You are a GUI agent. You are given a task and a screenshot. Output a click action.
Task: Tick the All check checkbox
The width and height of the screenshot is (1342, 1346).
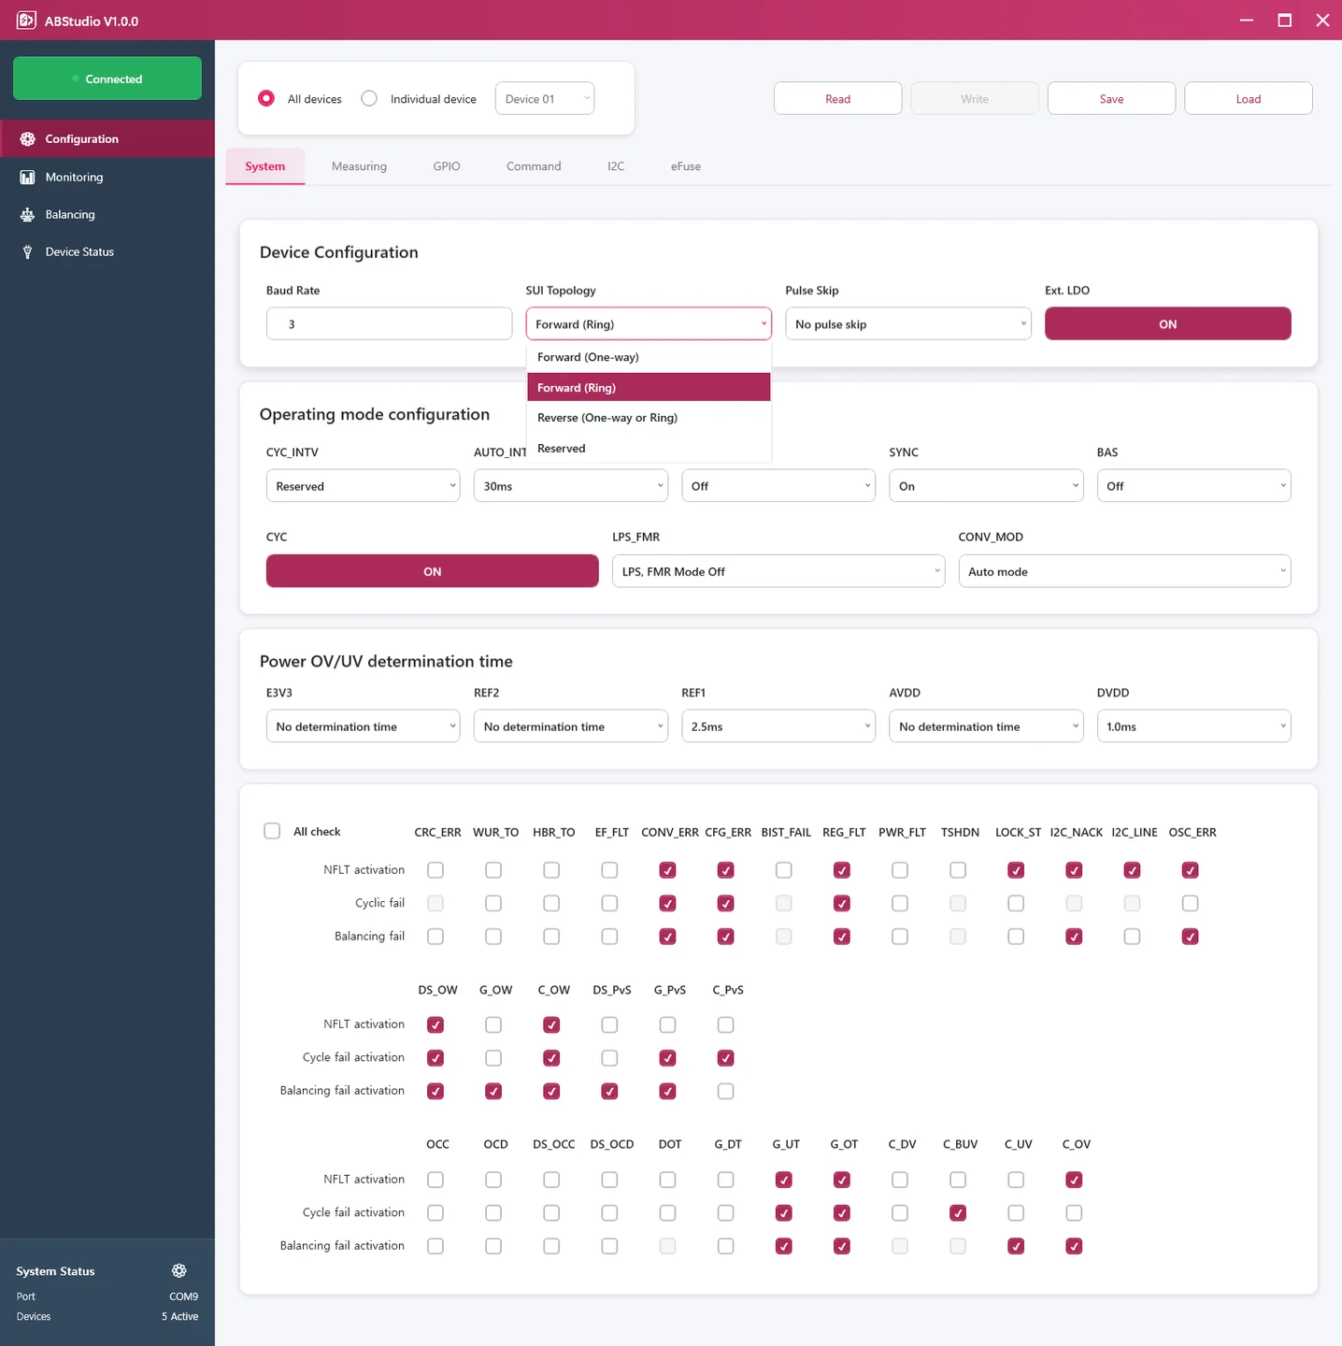pos(272,831)
